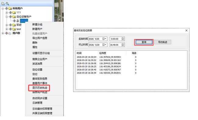Choose 导出用户信息 from context menu
Viewport: 198px width, 120px height.
point(40,38)
